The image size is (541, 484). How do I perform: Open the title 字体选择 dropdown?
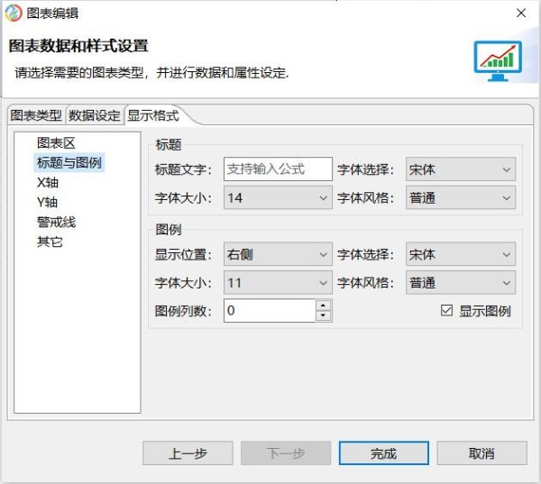tap(460, 169)
